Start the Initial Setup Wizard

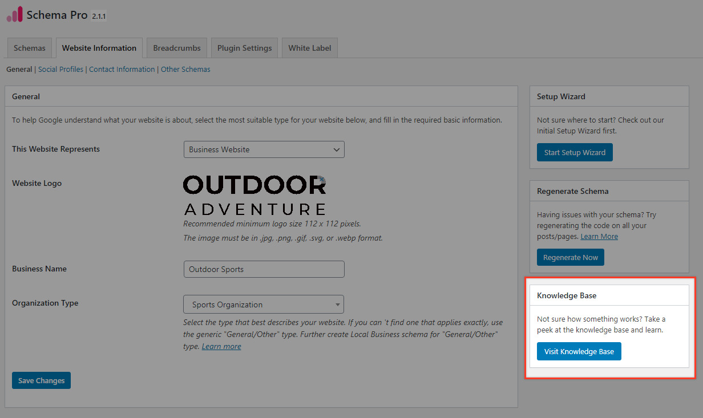click(574, 152)
